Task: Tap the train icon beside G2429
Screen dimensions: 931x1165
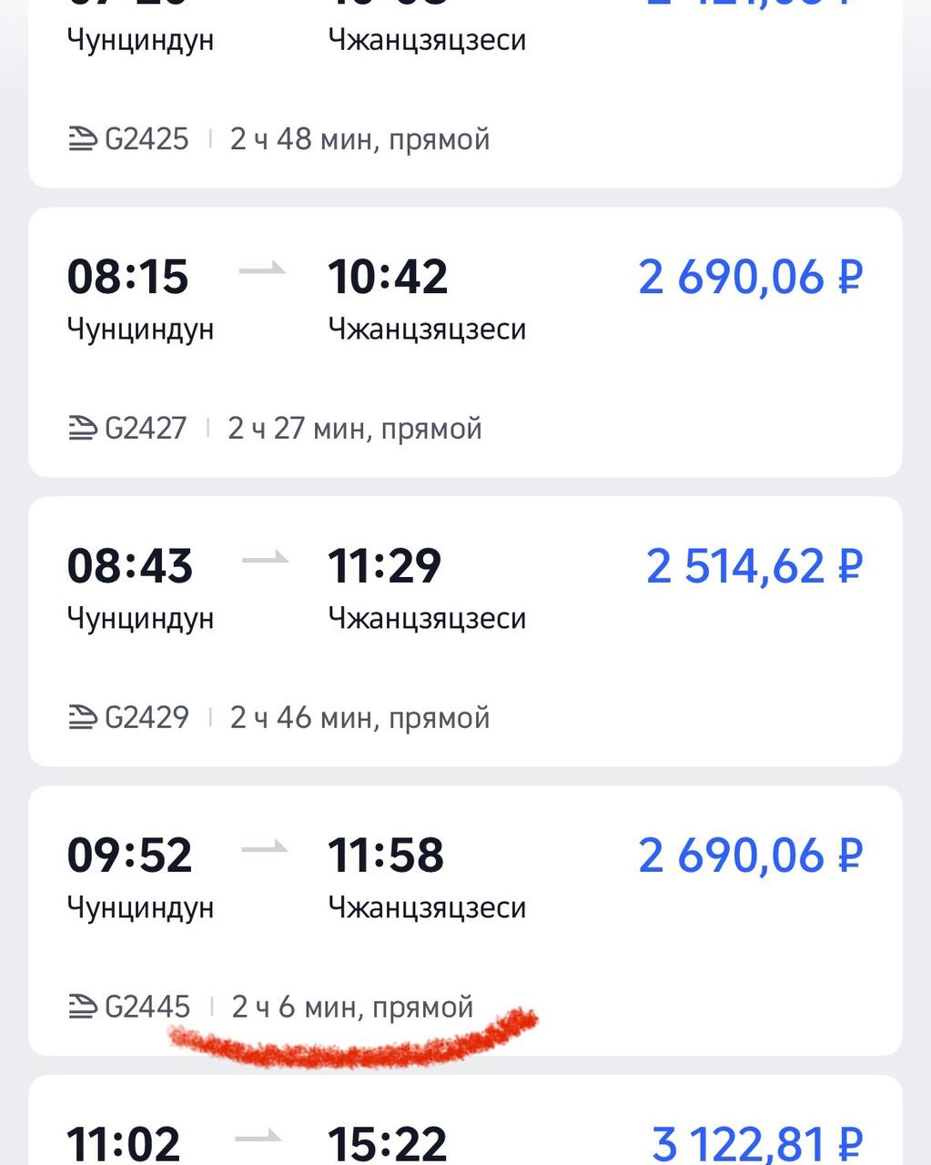Action: point(82,717)
